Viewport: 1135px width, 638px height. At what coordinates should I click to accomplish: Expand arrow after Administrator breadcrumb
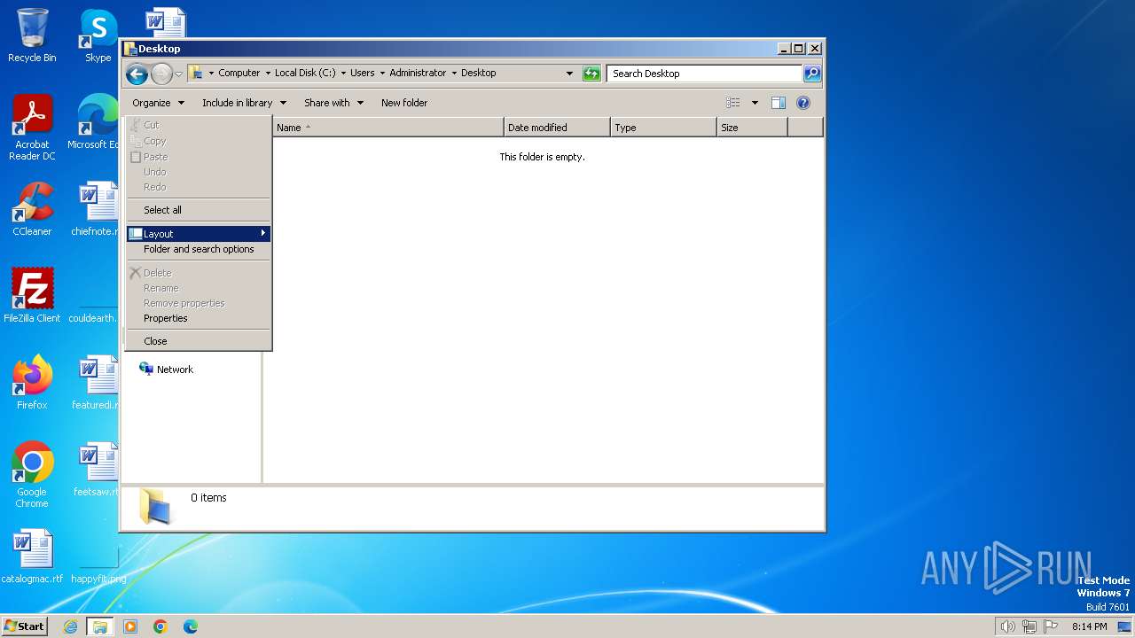454,74
